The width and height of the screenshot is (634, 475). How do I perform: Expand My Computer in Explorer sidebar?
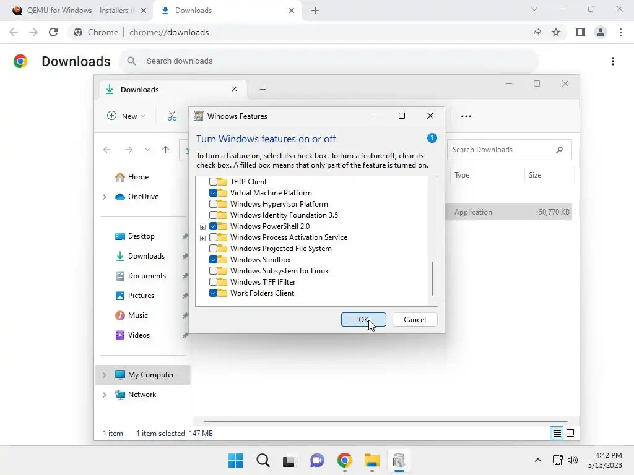pyautogui.click(x=104, y=375)
